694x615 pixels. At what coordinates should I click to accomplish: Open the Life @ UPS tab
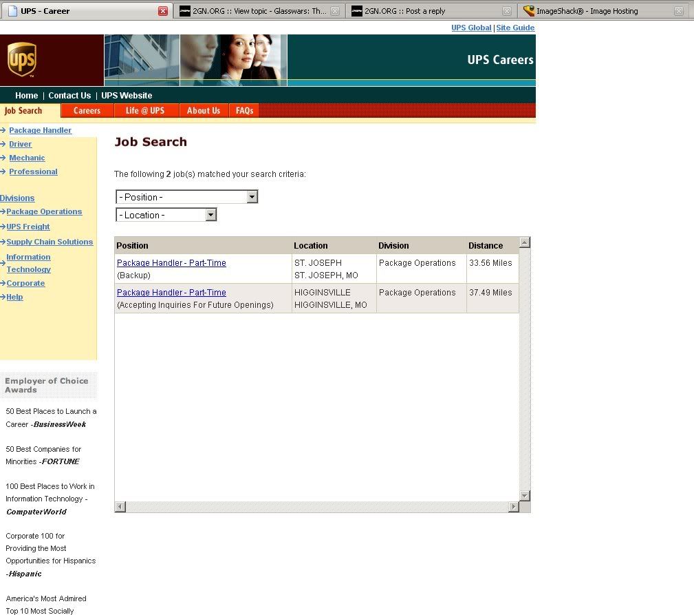pos(145,111)
